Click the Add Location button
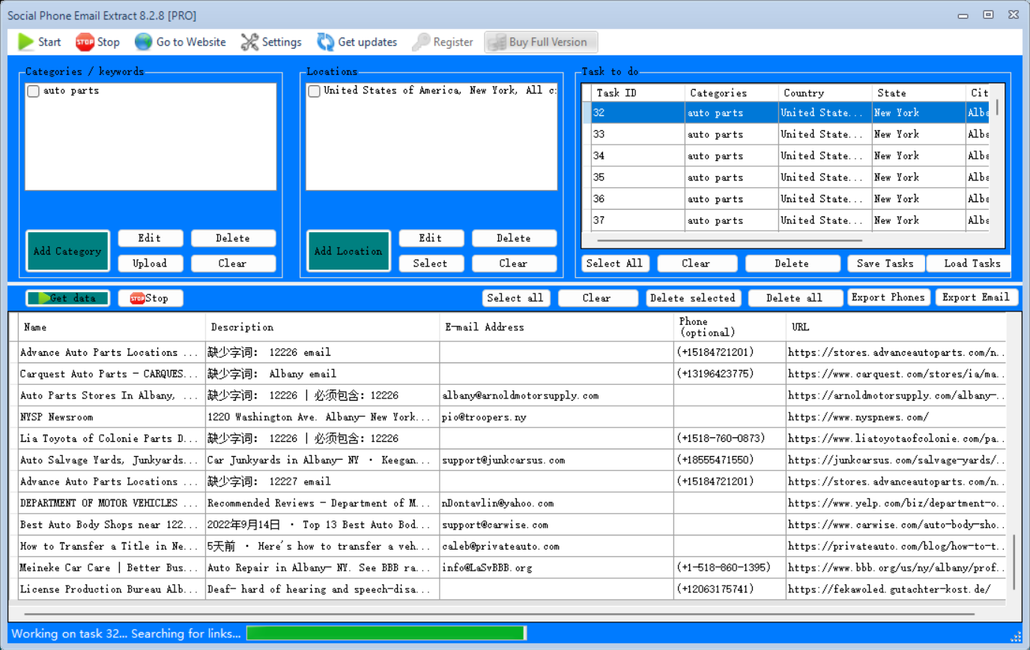This screenshot has height=650, width=1030. (x=348, y=251)
